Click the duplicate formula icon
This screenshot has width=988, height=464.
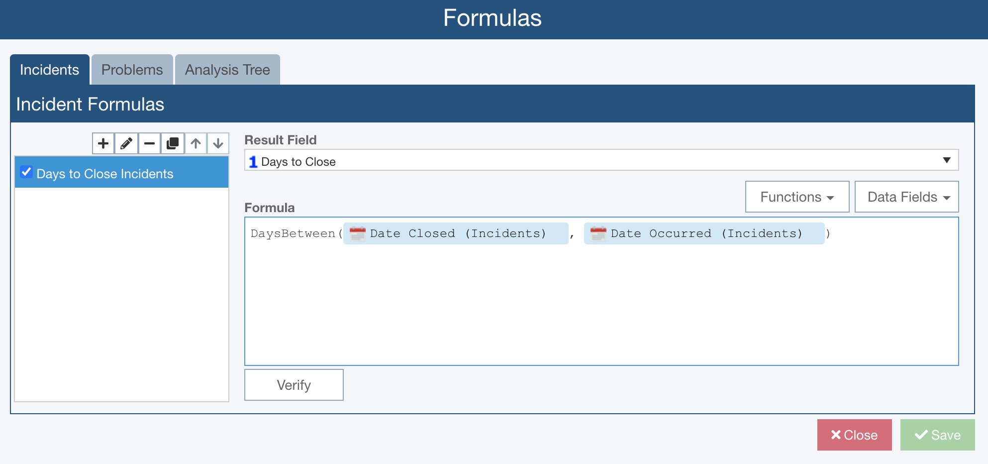[x=172, y=143]
